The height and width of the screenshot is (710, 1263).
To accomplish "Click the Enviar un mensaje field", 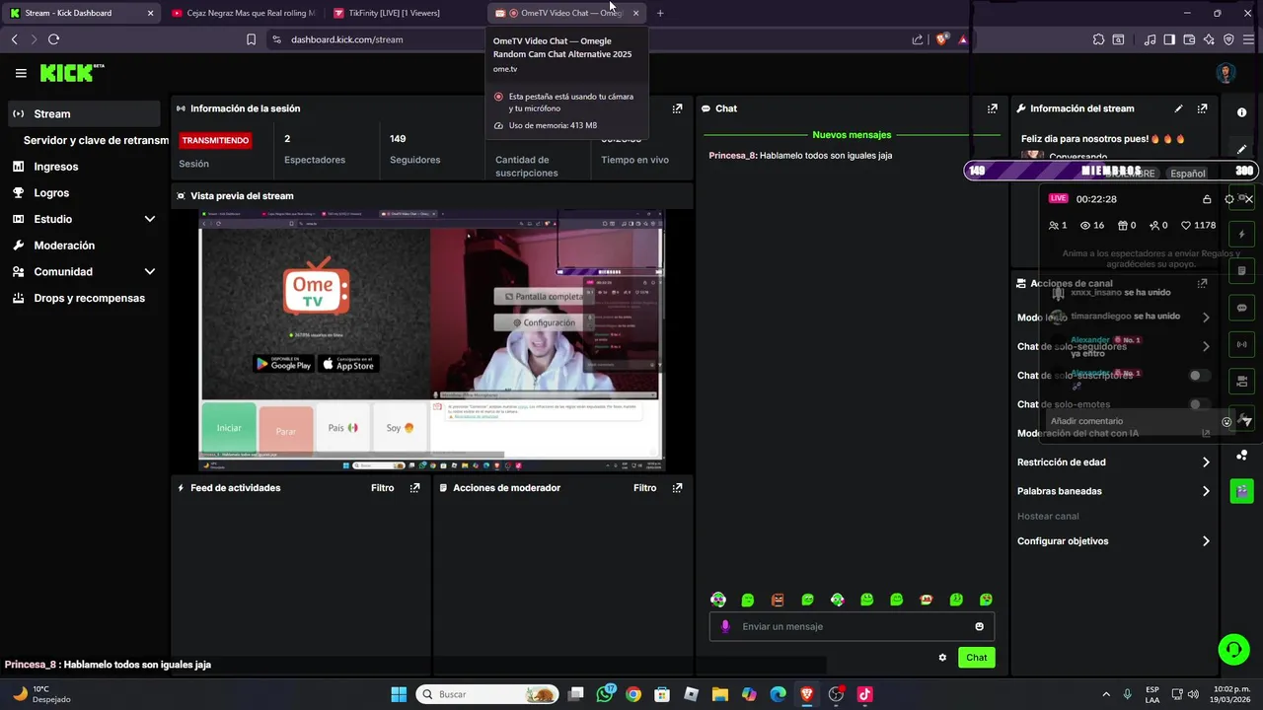I will tap(852, 626).
